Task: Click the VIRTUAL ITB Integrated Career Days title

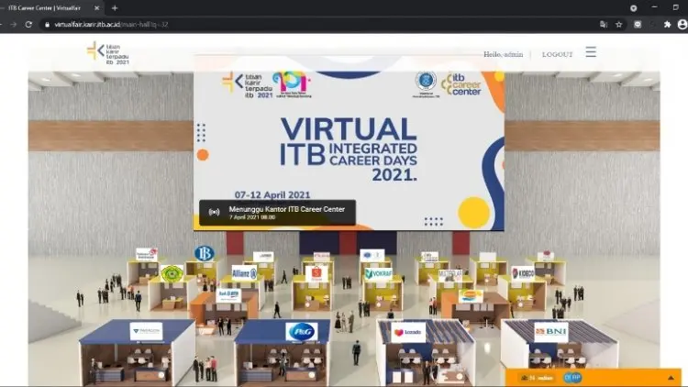Action: (349, 149)
